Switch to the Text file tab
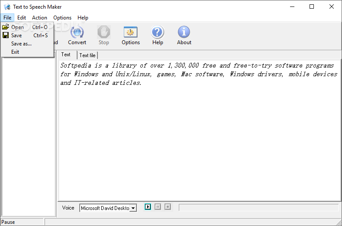 click(87, 55)
